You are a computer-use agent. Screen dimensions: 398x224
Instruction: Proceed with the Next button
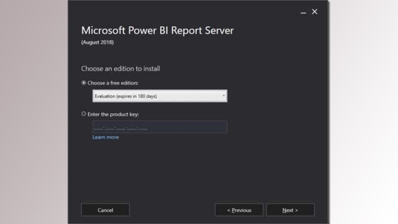(x=290, y=210)
